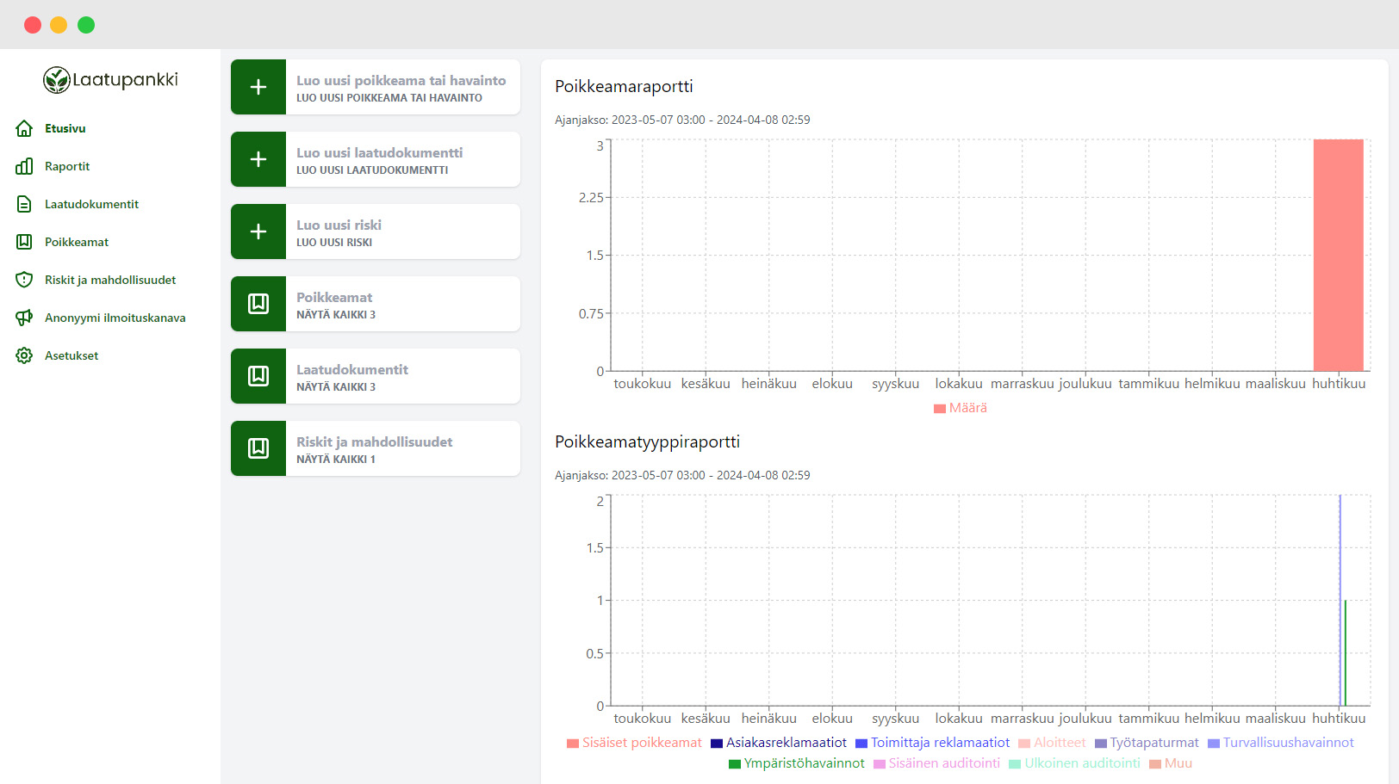Go to Etusivu in the sidebar

[x=65, y=128]
